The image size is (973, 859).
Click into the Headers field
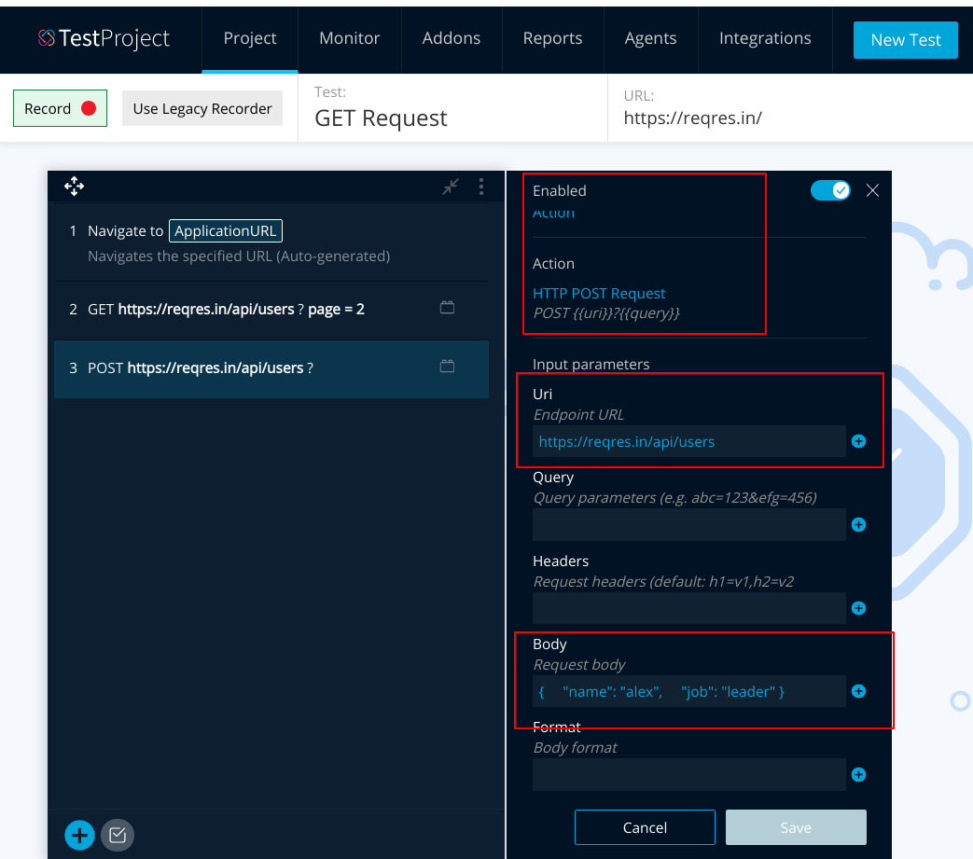click(688, 608)
